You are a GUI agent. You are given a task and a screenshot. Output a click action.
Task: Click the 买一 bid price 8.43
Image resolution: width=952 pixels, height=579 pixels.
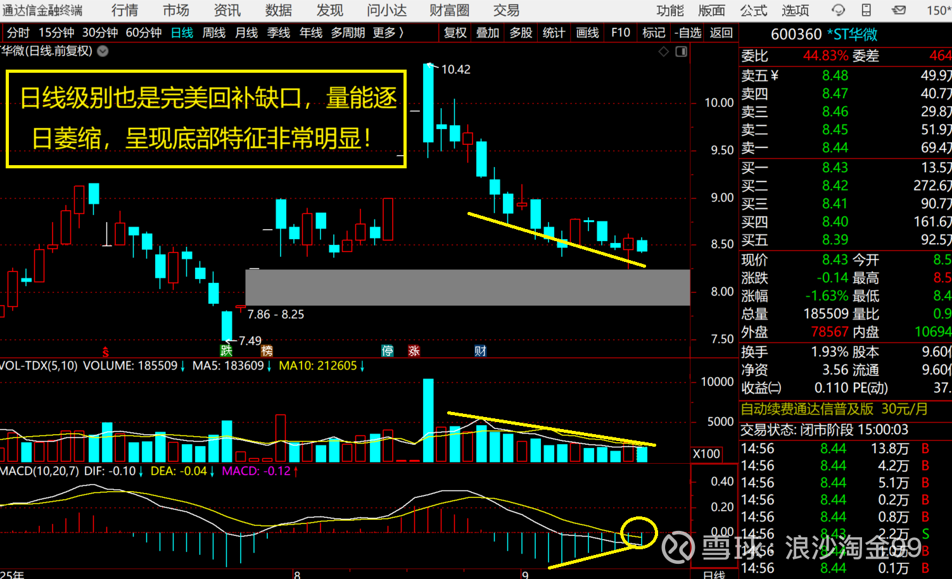click(835, 167)
